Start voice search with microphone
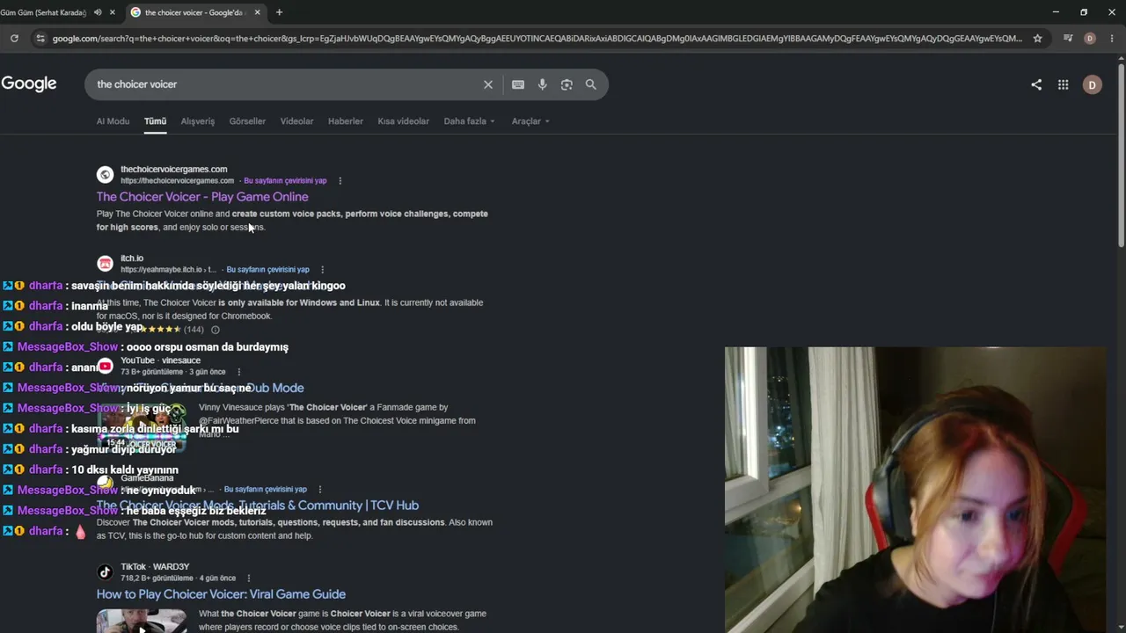Screen dimensions: 1126x633 pos(542,84)
